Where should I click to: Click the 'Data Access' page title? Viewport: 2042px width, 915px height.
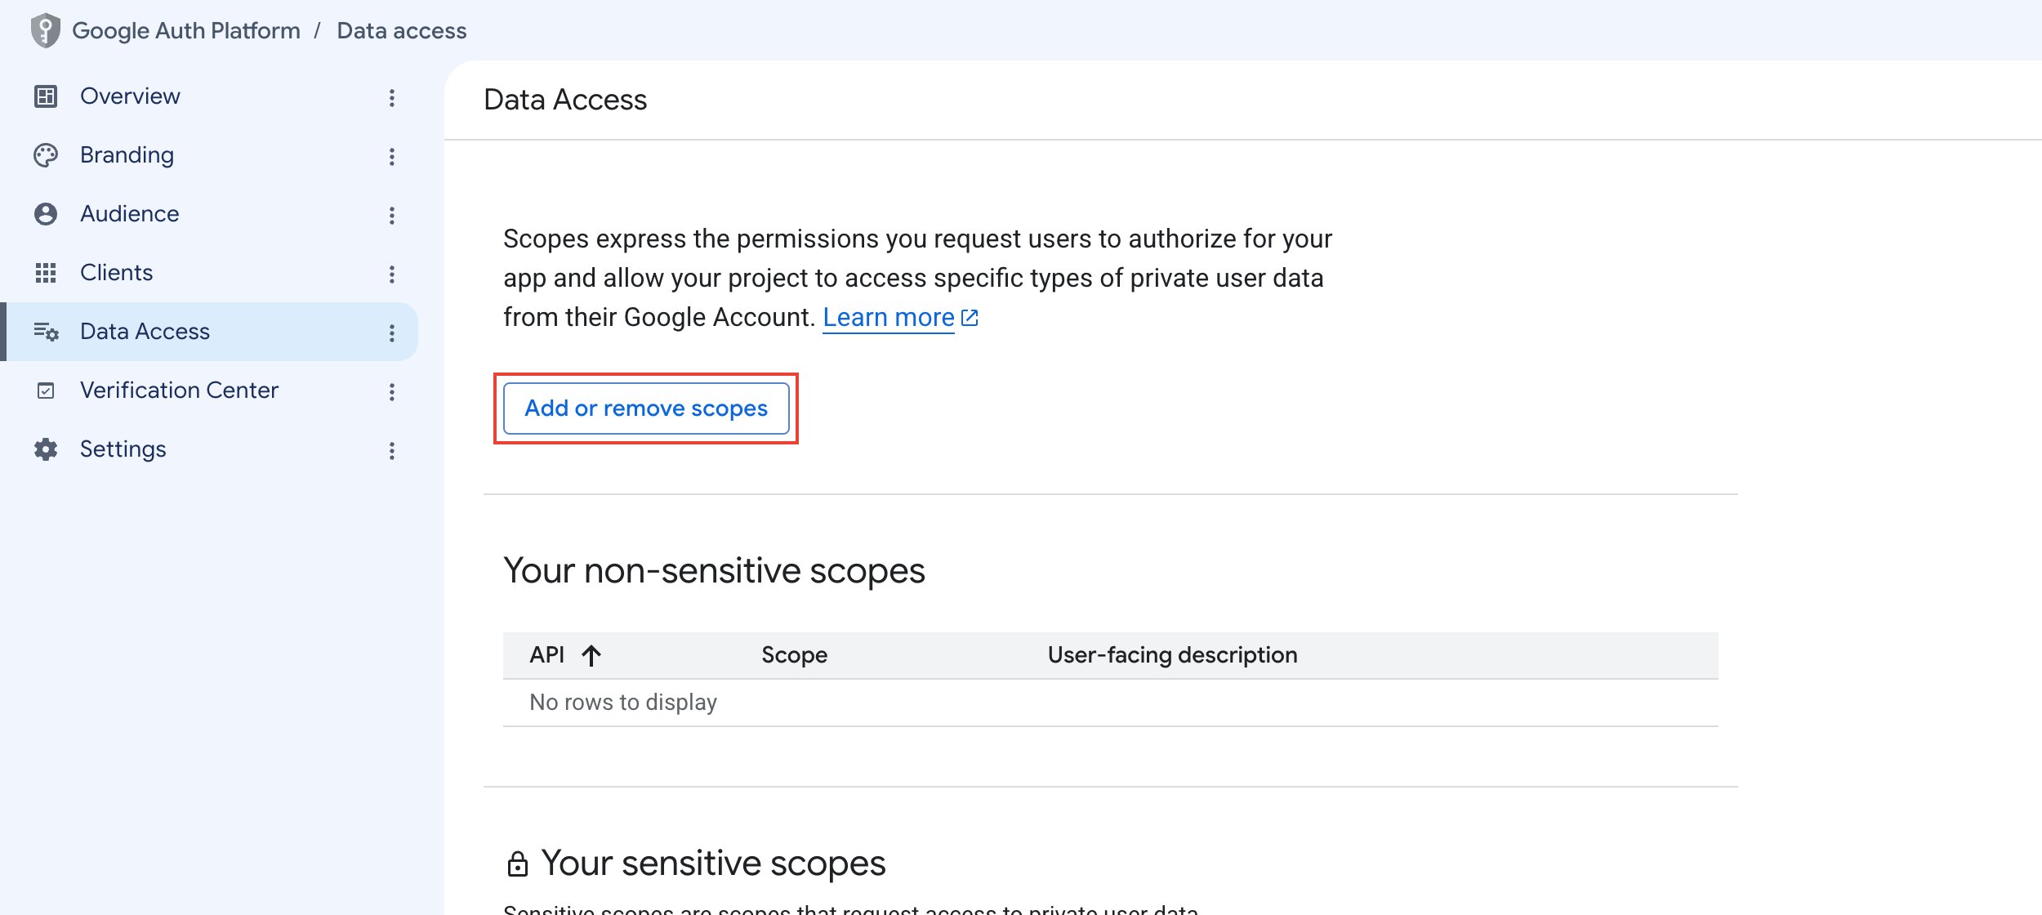point(565,100)
